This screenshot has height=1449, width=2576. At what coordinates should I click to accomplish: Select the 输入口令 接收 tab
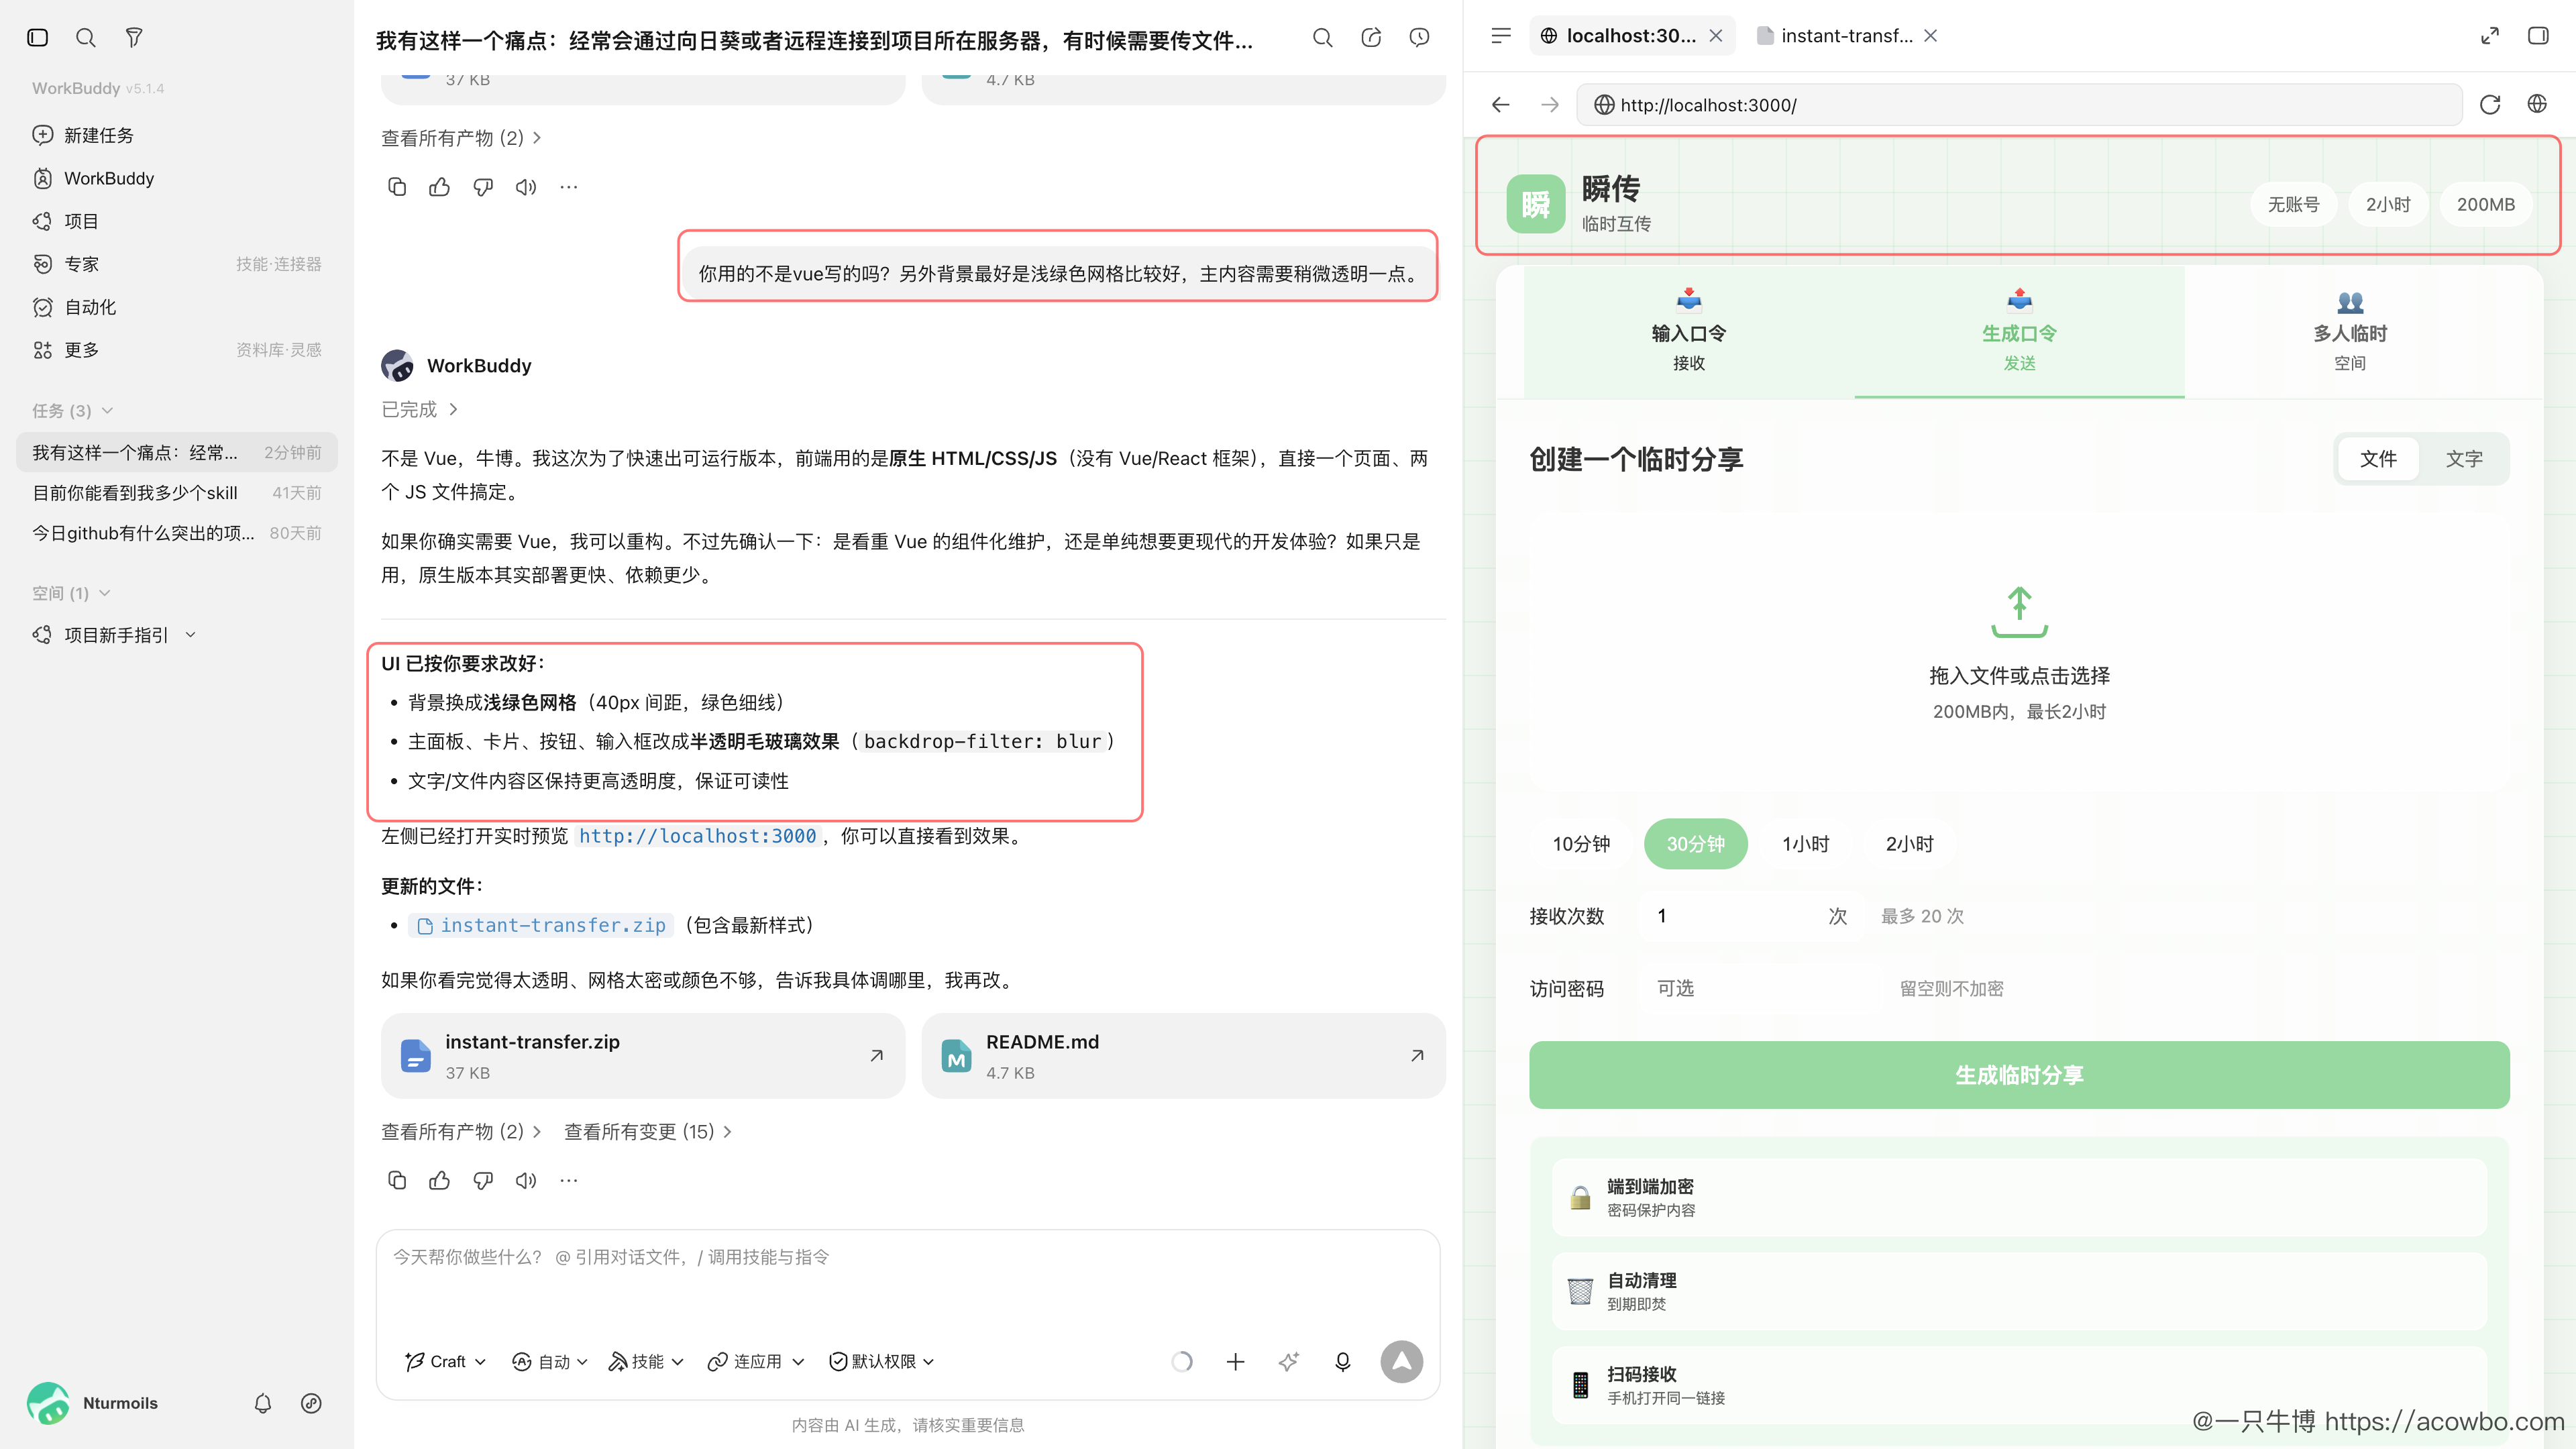click(x=1689, y=332)
